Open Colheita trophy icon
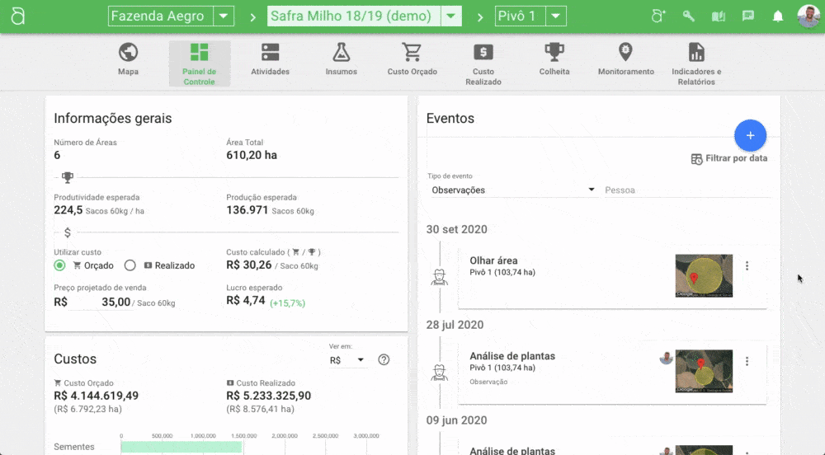The width and height of the screenshot is (825, 455). pos(554,54)
